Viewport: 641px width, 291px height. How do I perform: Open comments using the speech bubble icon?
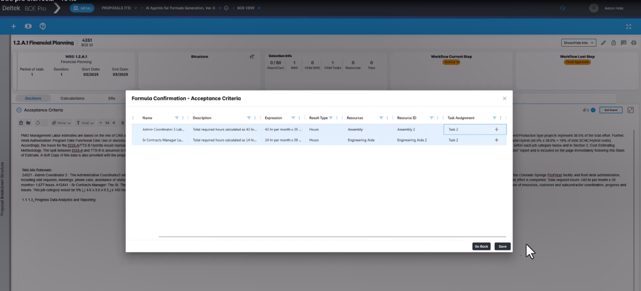(x=624, y=43)
